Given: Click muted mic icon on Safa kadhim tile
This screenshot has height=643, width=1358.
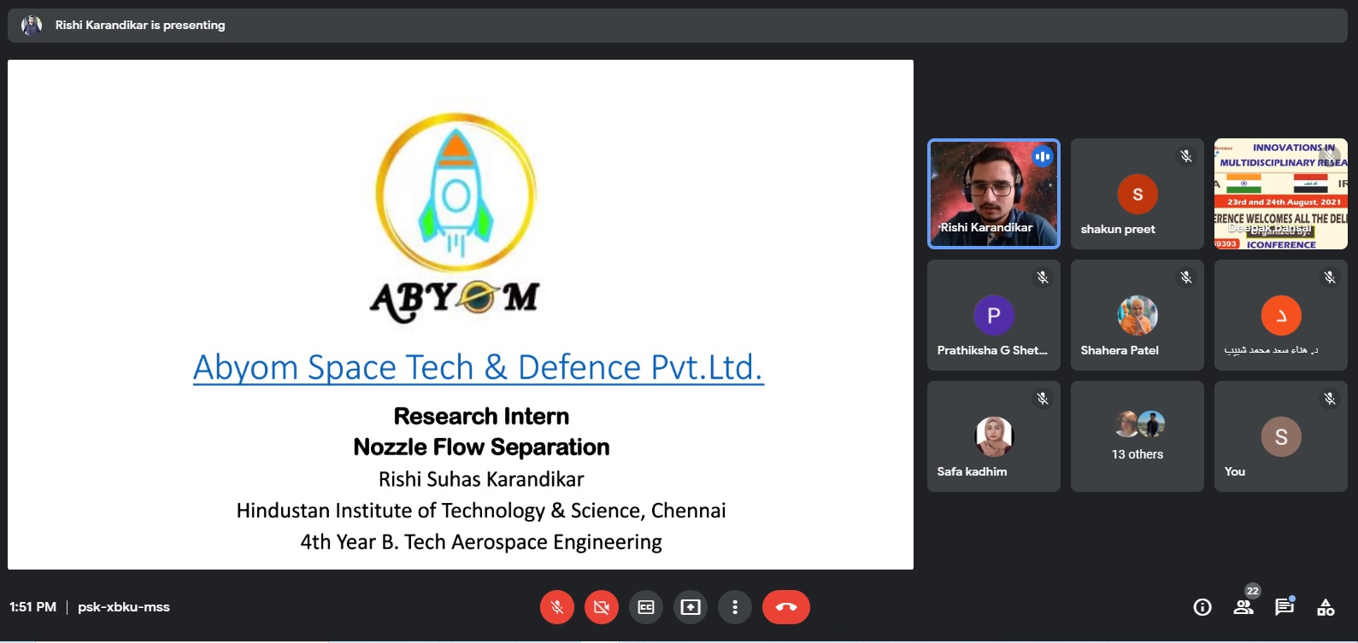Looking at the screenshot, I should pyautogui.click(x=1043, y=399).
